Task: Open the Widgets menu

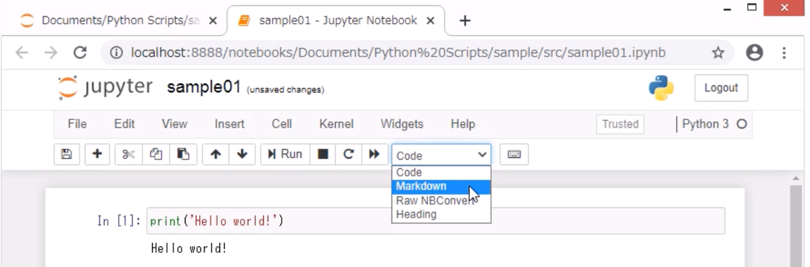Action: 402,124
